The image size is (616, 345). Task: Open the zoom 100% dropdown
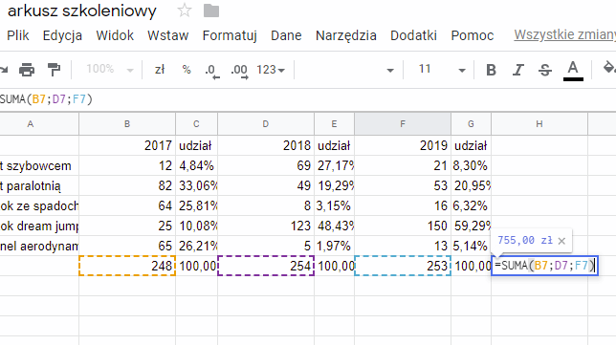click(110, 70)
